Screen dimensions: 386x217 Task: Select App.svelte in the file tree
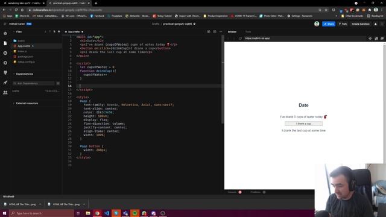24,46
